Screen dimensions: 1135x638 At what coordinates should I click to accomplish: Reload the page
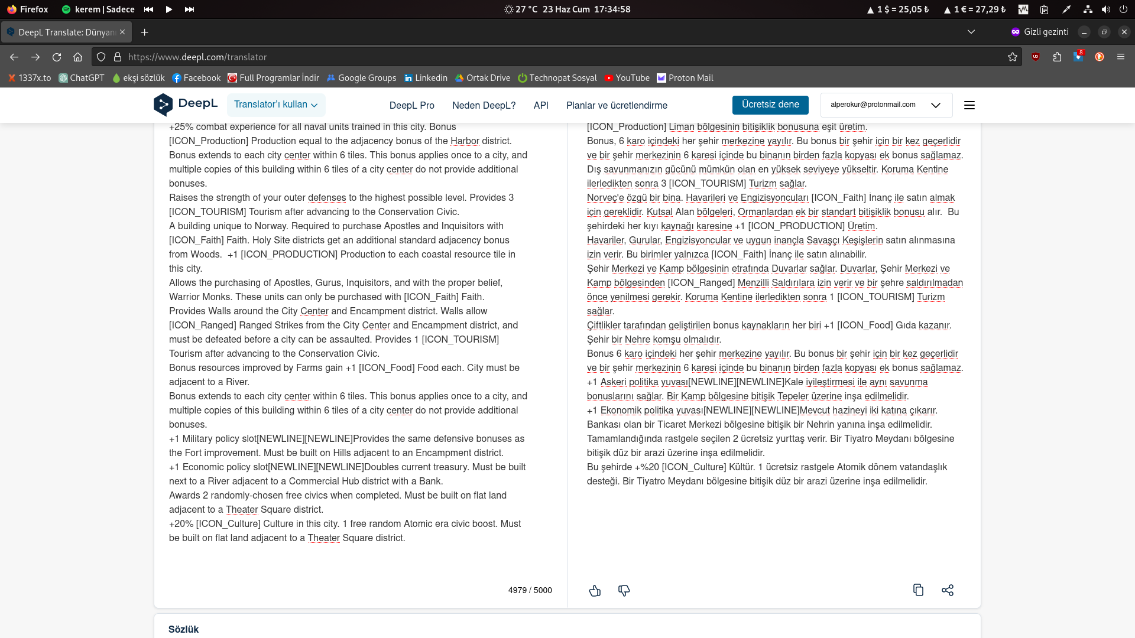[57, 57]
